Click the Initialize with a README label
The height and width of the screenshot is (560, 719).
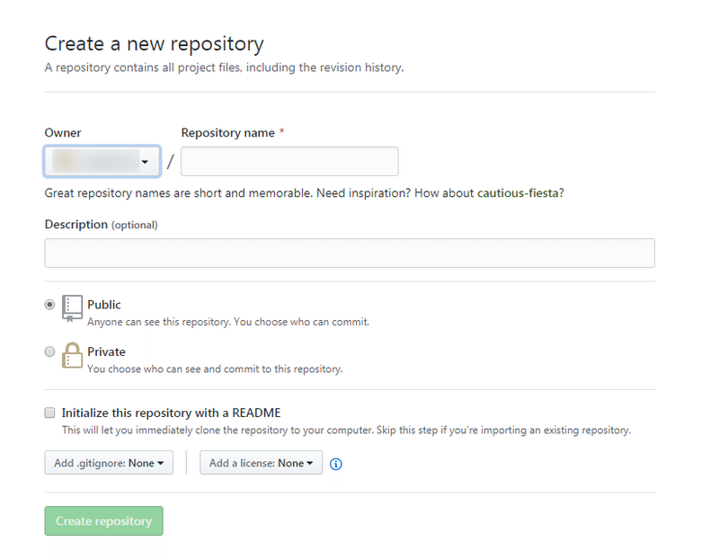(171, 413)
